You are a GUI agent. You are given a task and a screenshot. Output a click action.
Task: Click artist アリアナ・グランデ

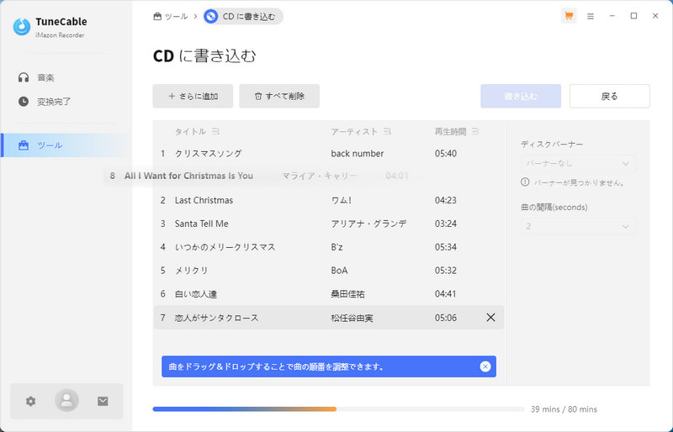(x=368, y=224)
